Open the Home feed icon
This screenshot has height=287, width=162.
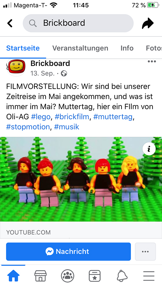point(13,276)
